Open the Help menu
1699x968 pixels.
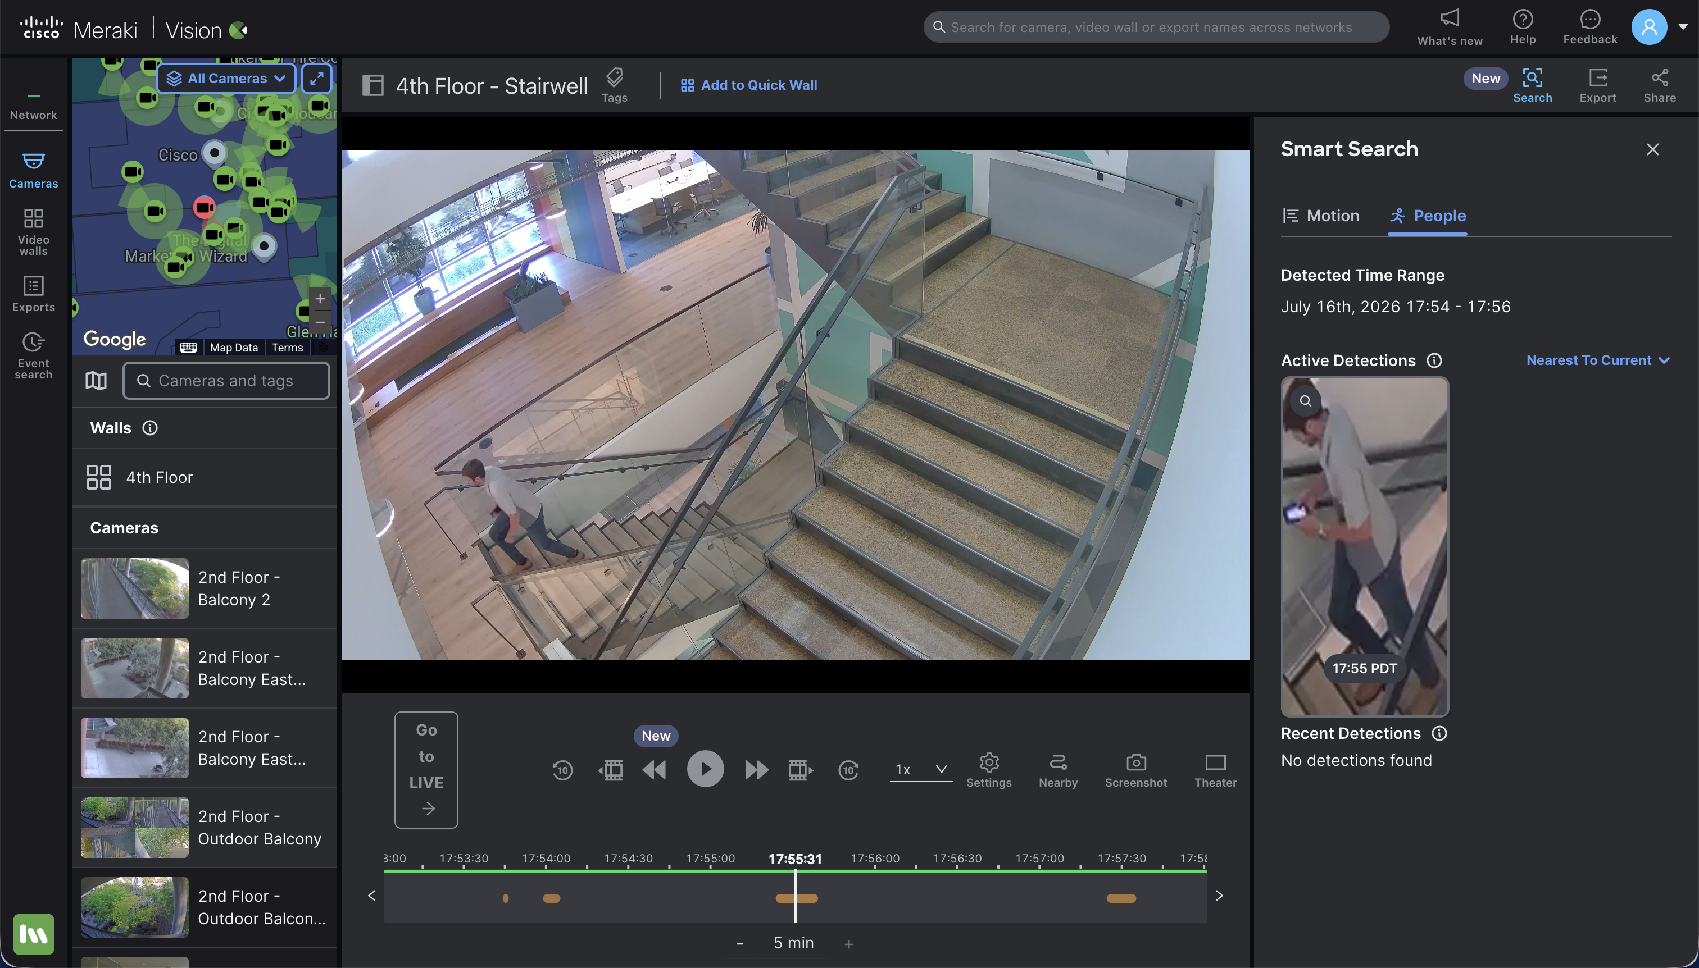tap(1523, 28)
